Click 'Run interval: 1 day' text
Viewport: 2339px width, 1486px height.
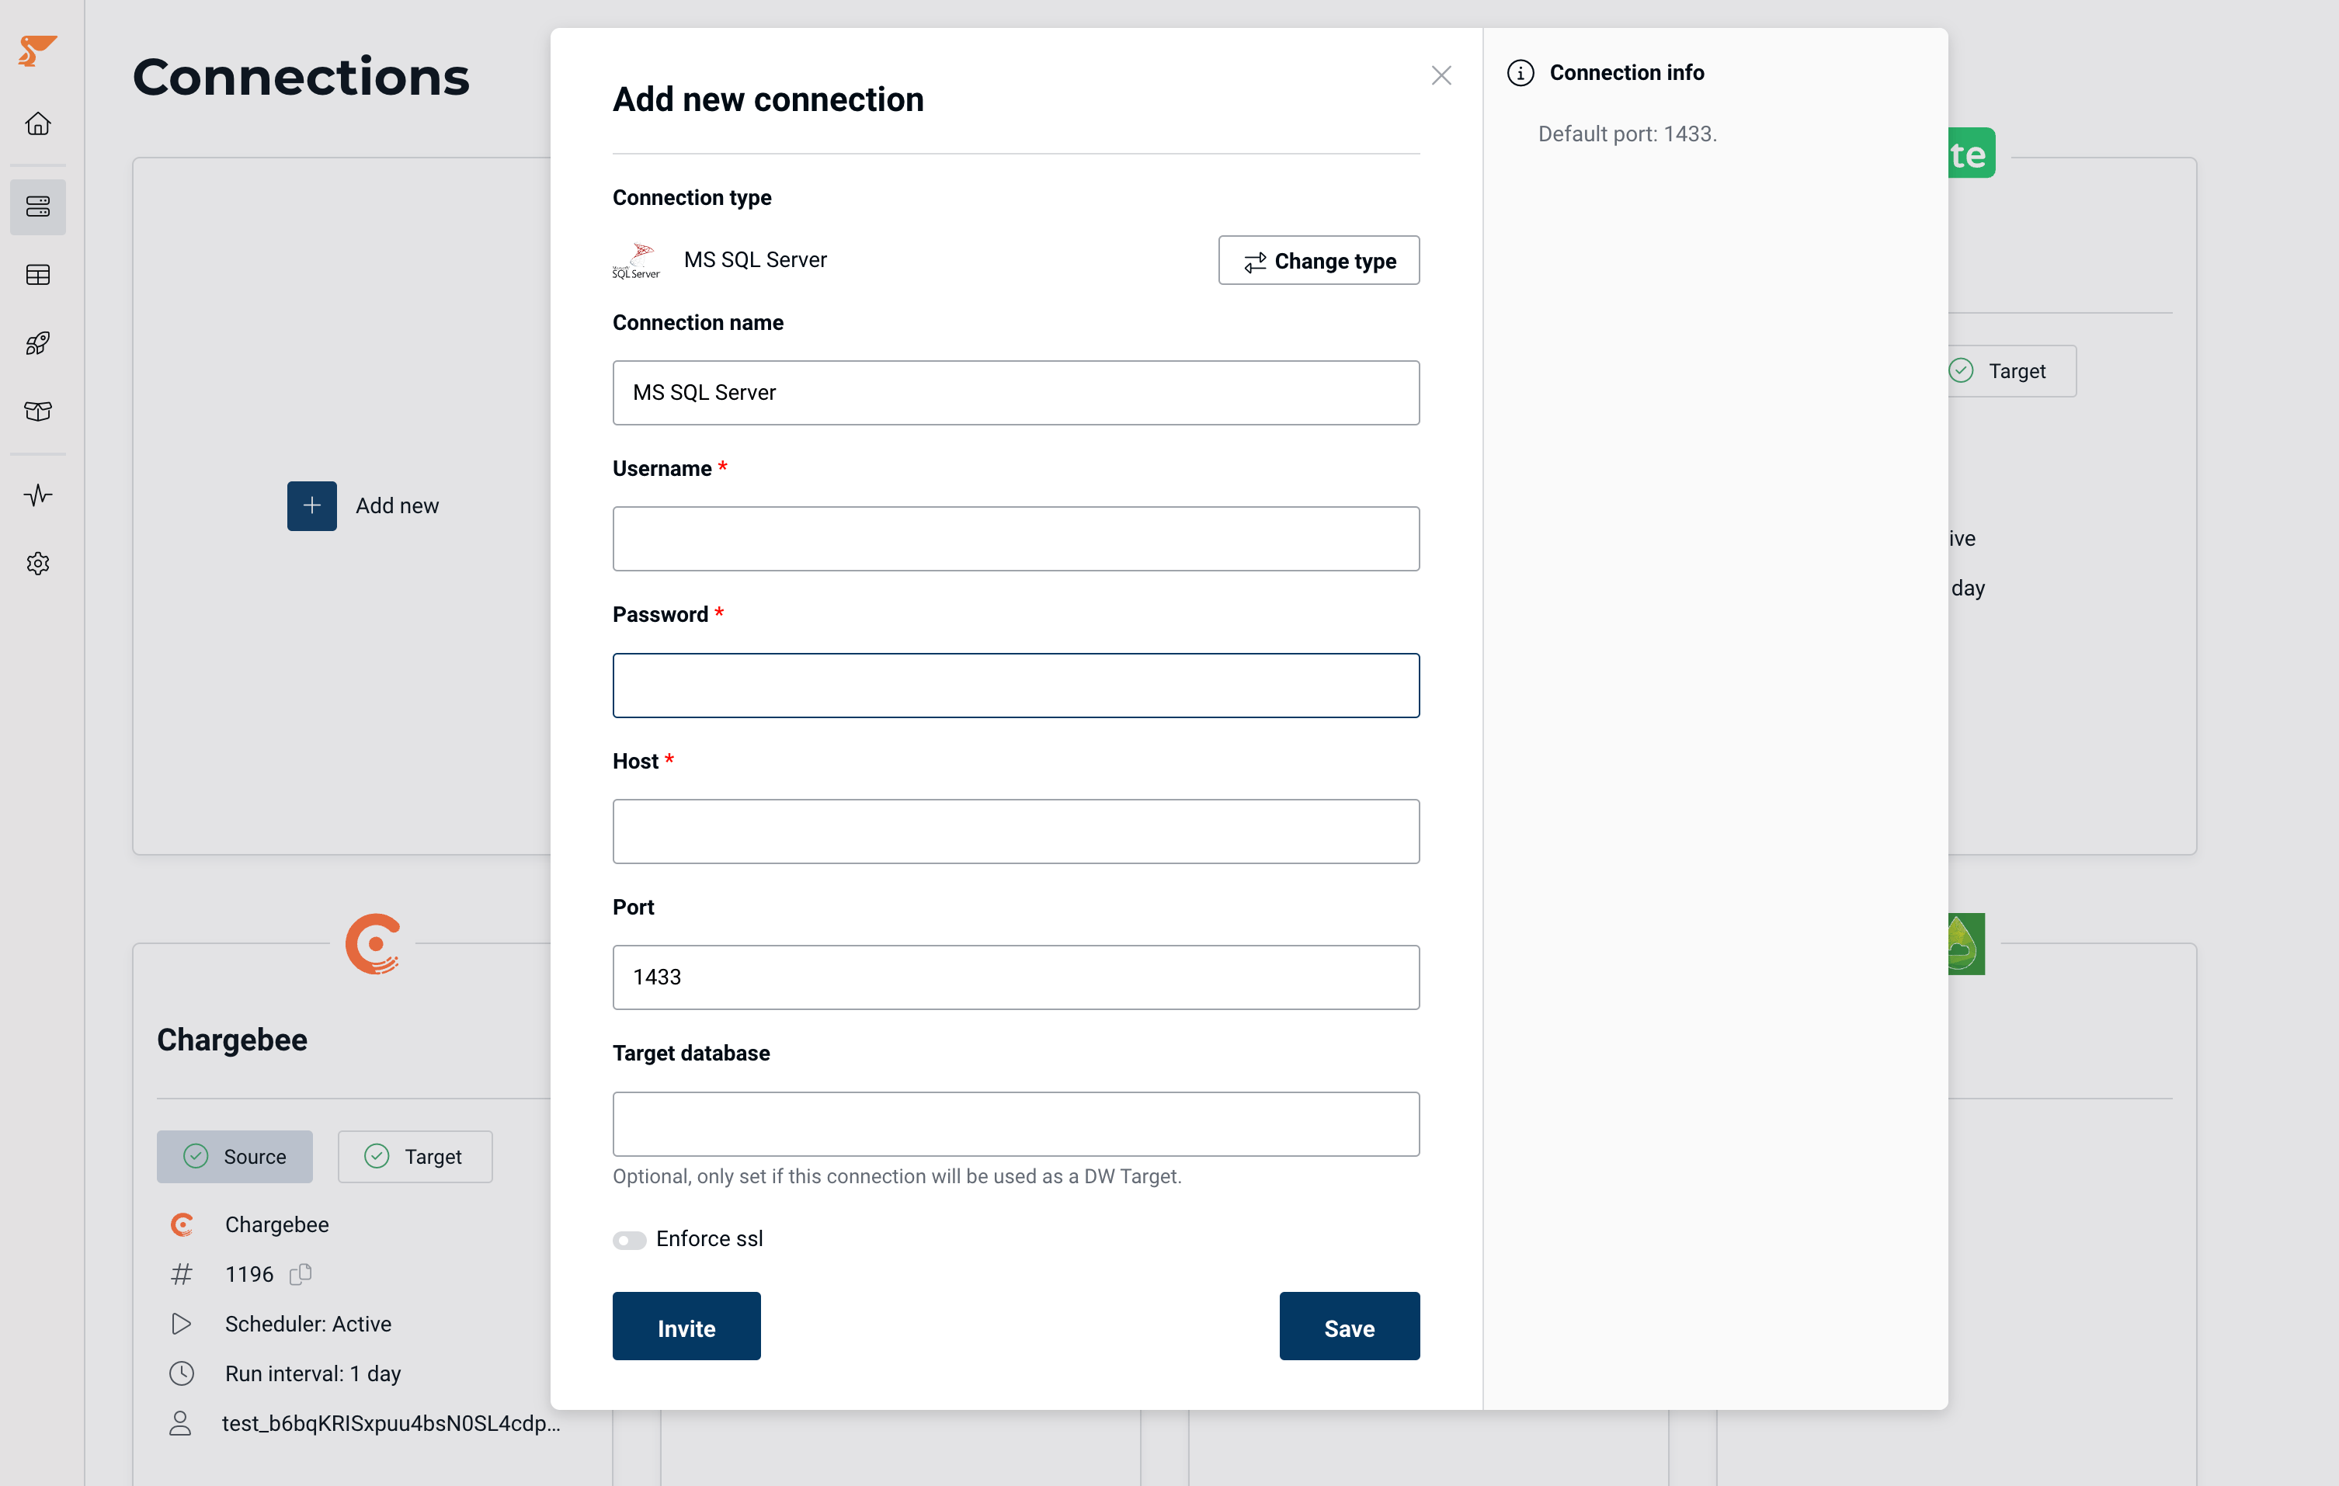pos(313,1373)
